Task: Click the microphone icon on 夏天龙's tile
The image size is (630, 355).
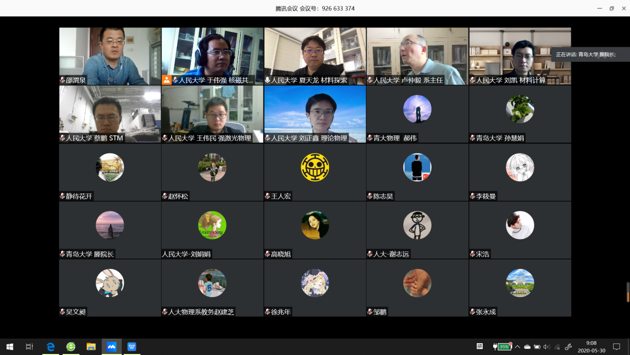Action: click(x=268, y=80)
